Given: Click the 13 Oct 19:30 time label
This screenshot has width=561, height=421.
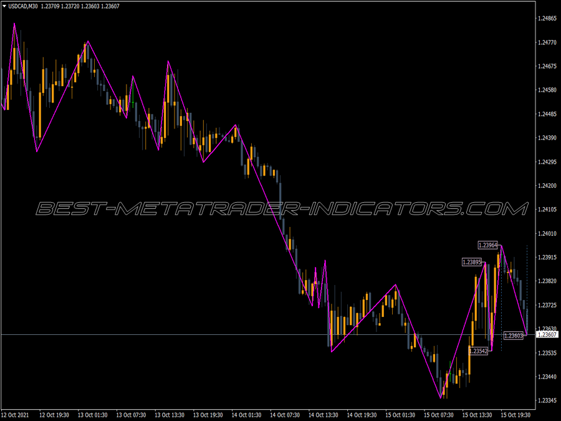Looking at the screenshot, I should pyautogui.click(x=208, y=415).
